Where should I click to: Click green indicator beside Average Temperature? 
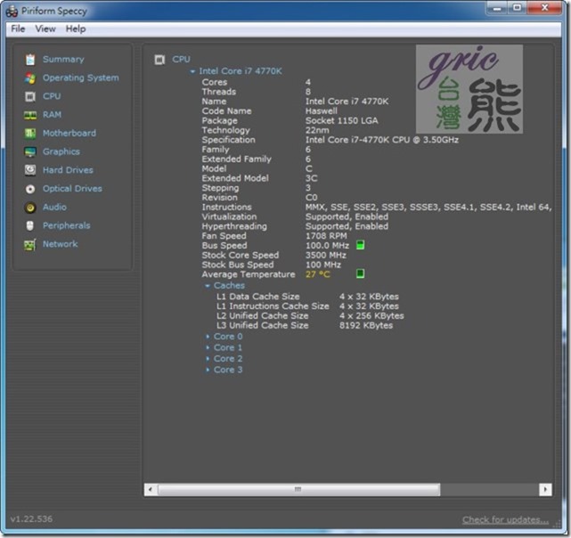361,274
